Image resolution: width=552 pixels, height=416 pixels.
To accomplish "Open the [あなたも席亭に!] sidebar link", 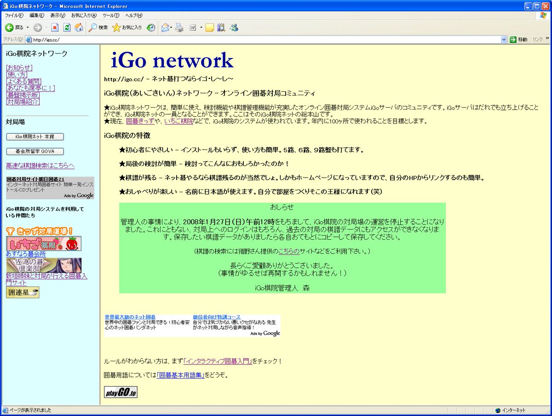I will 30,88.
